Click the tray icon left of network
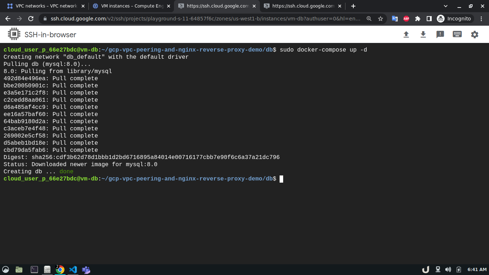Viewport: 489px width, 275px height. pos(426,270)
